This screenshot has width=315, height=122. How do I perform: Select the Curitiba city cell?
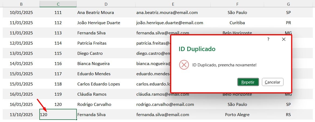tap(237, 23)
